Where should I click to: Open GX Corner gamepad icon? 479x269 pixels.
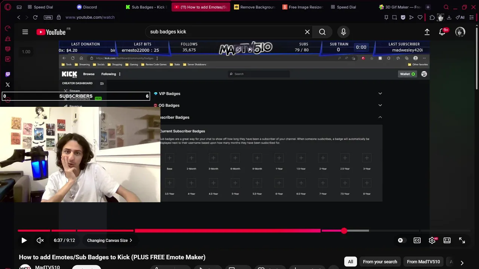pyautogui.click(x=19, y=7)
